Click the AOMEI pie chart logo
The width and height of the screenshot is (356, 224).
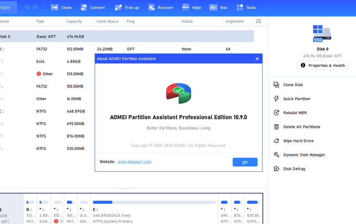[178, 93]
